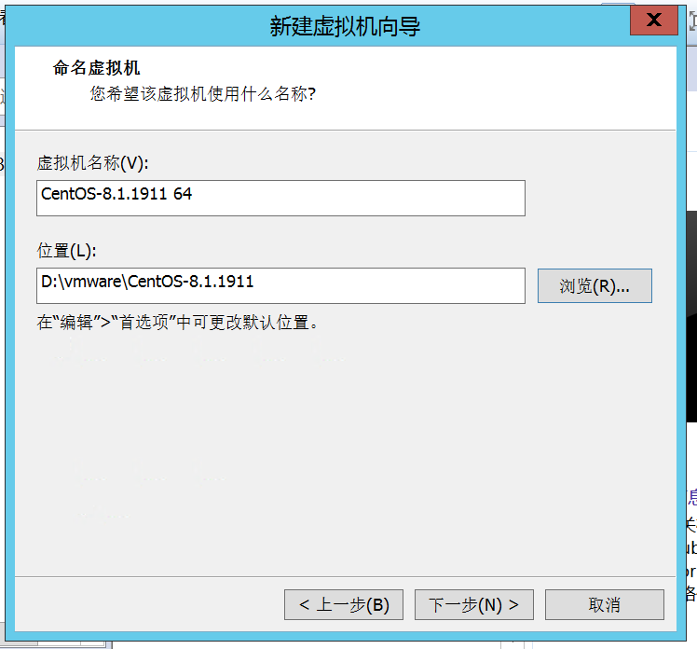
Task: Click the 命名虚拟机 heading
Action: coord(96,68)
